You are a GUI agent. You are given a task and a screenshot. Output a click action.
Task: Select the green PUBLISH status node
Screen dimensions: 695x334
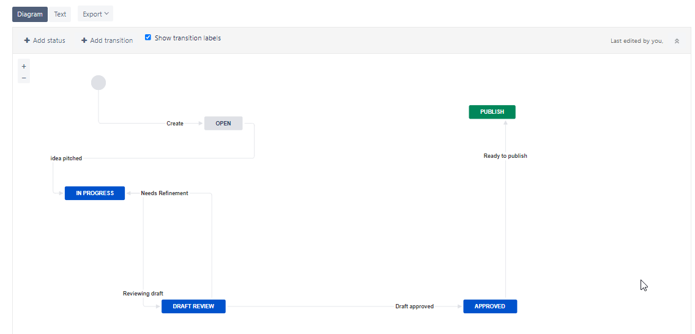(492, 112)
